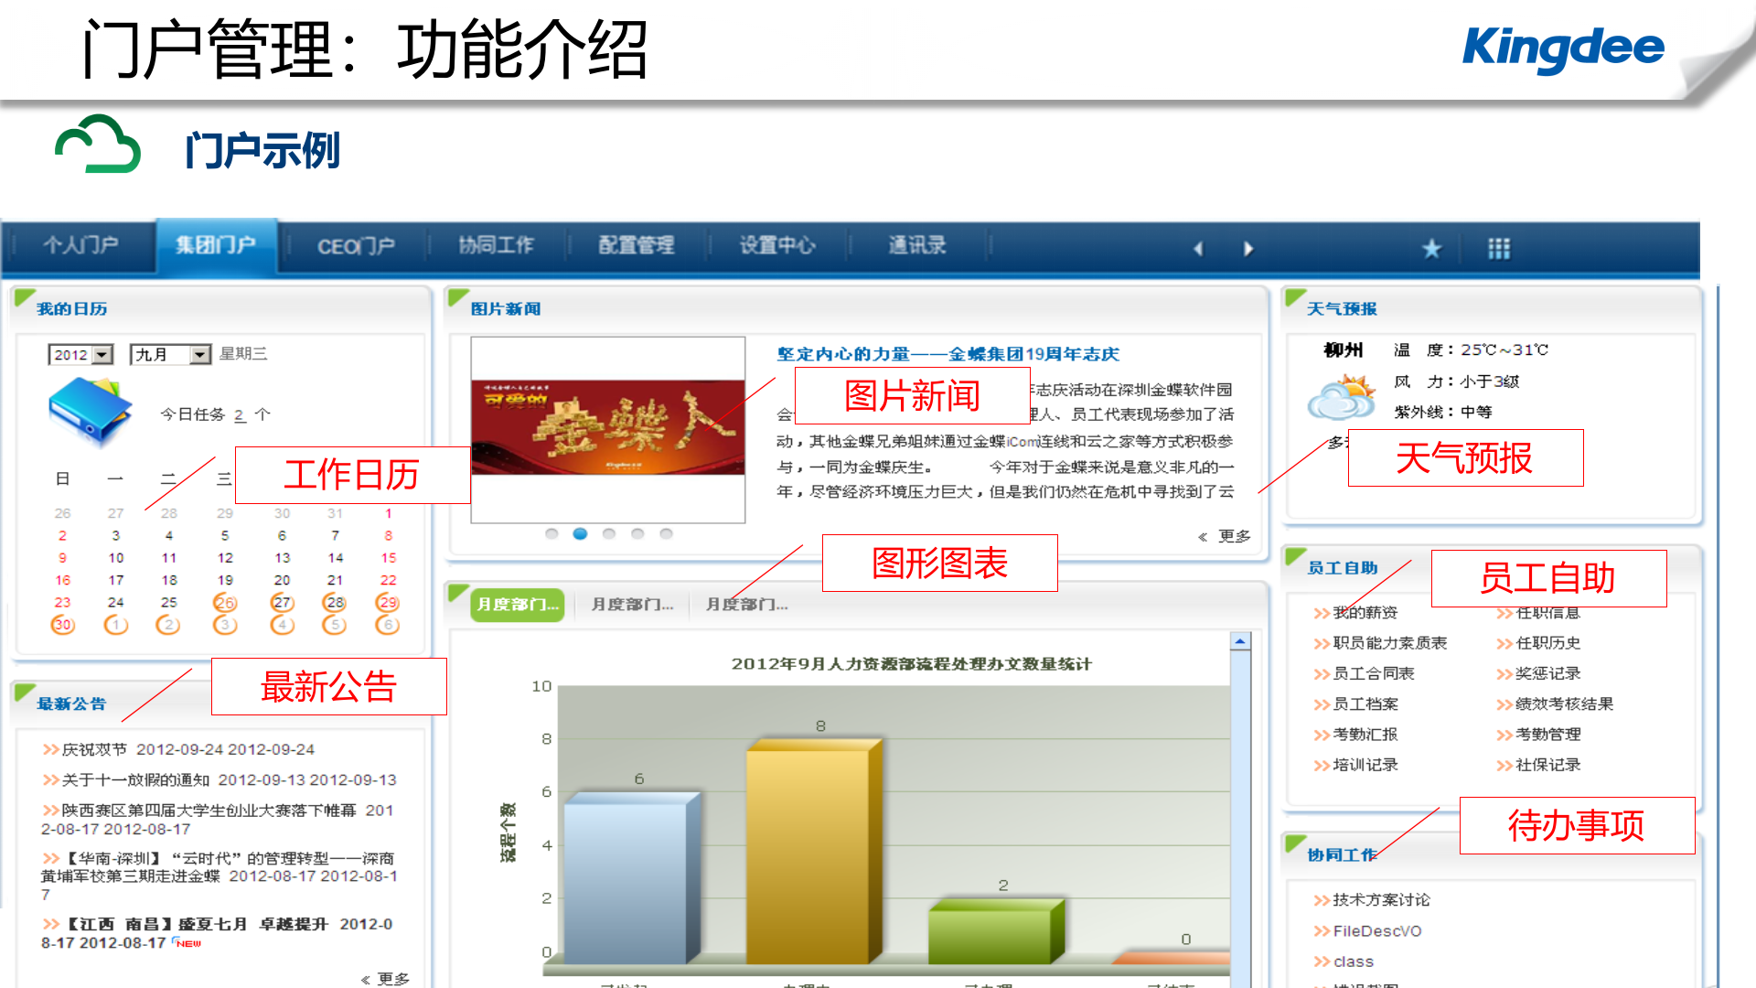Click the star favorite icon in navigation bar
Image resolution: width=1756 pixels, height=988 pixels.
[x=1432, y=248]
